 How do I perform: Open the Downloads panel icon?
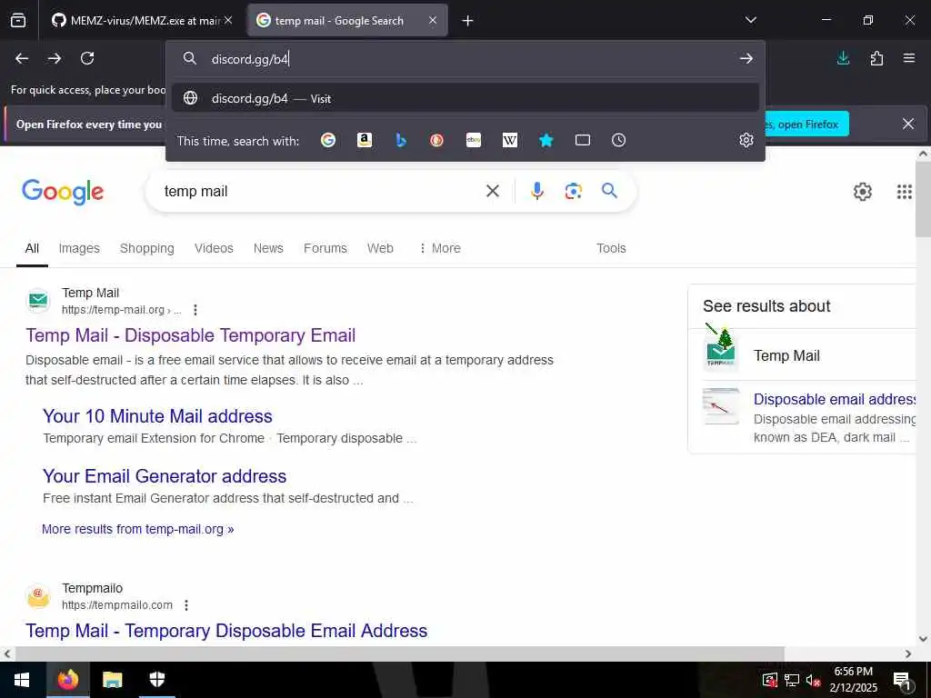coord(843,58)
